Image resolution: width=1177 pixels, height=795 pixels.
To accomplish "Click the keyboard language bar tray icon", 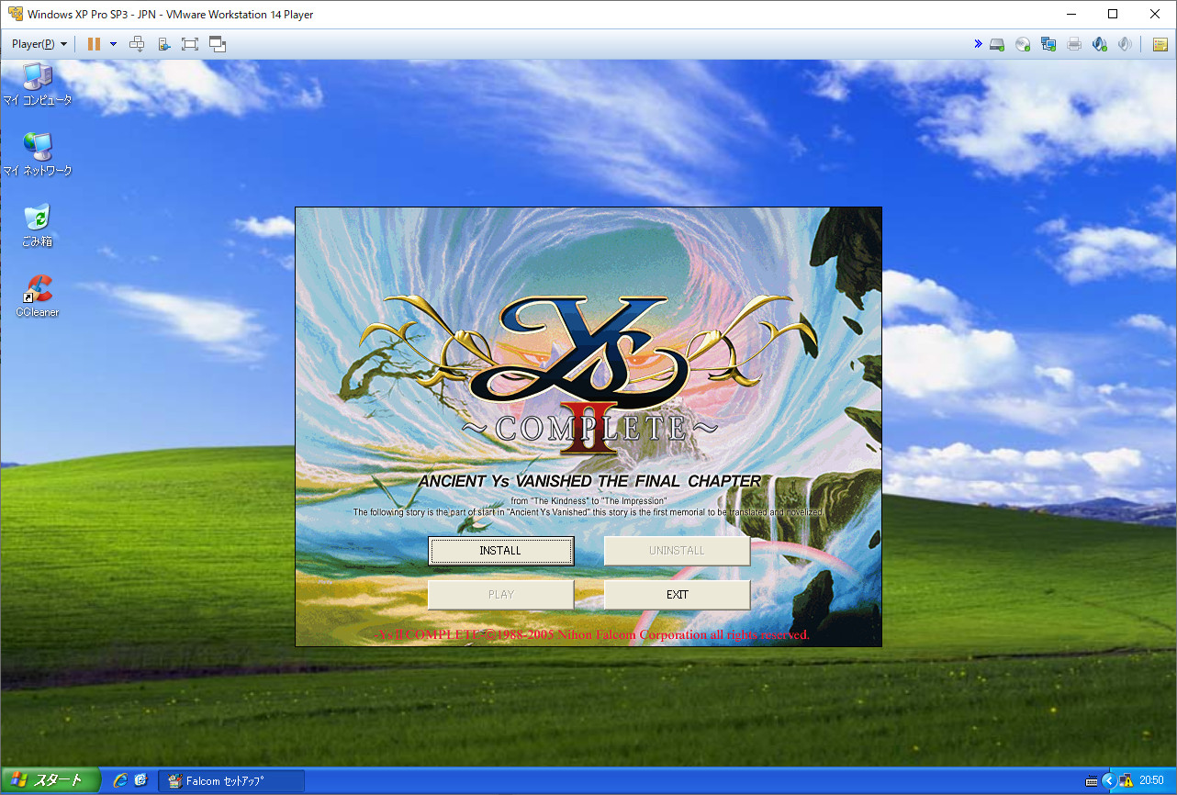I will pyautogui.click(x=1091, y=781).
